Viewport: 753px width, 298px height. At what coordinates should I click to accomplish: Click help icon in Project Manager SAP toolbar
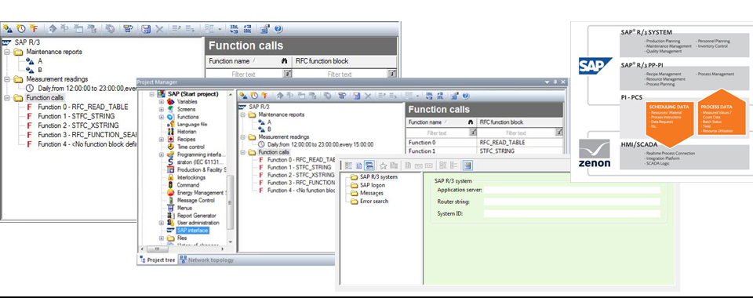click(465, 96)
